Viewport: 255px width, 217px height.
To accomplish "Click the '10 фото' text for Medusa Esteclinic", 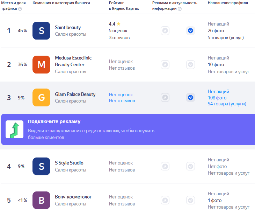I will (216, 64).
